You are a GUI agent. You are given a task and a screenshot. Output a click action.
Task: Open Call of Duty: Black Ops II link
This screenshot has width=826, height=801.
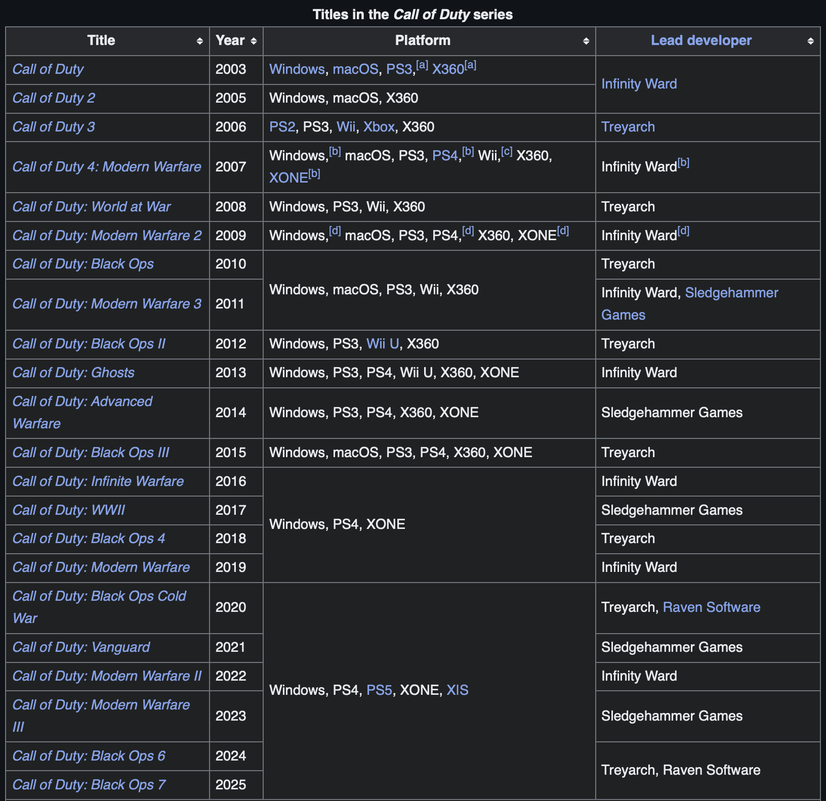coord(89,344)
